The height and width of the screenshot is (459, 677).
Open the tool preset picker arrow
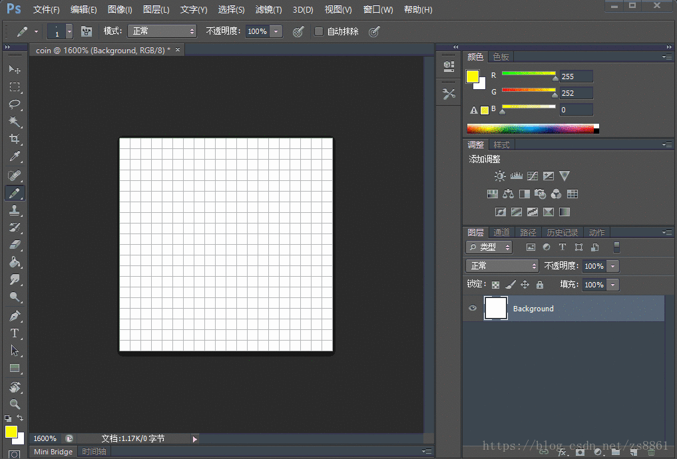click(x=36, y=31)
